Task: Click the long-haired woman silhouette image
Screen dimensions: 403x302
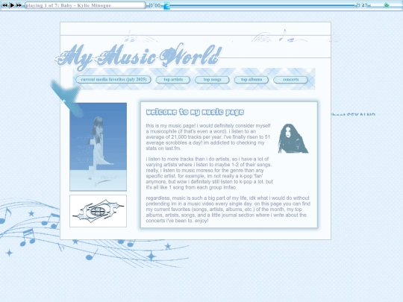Action: [x=293, y=139]
